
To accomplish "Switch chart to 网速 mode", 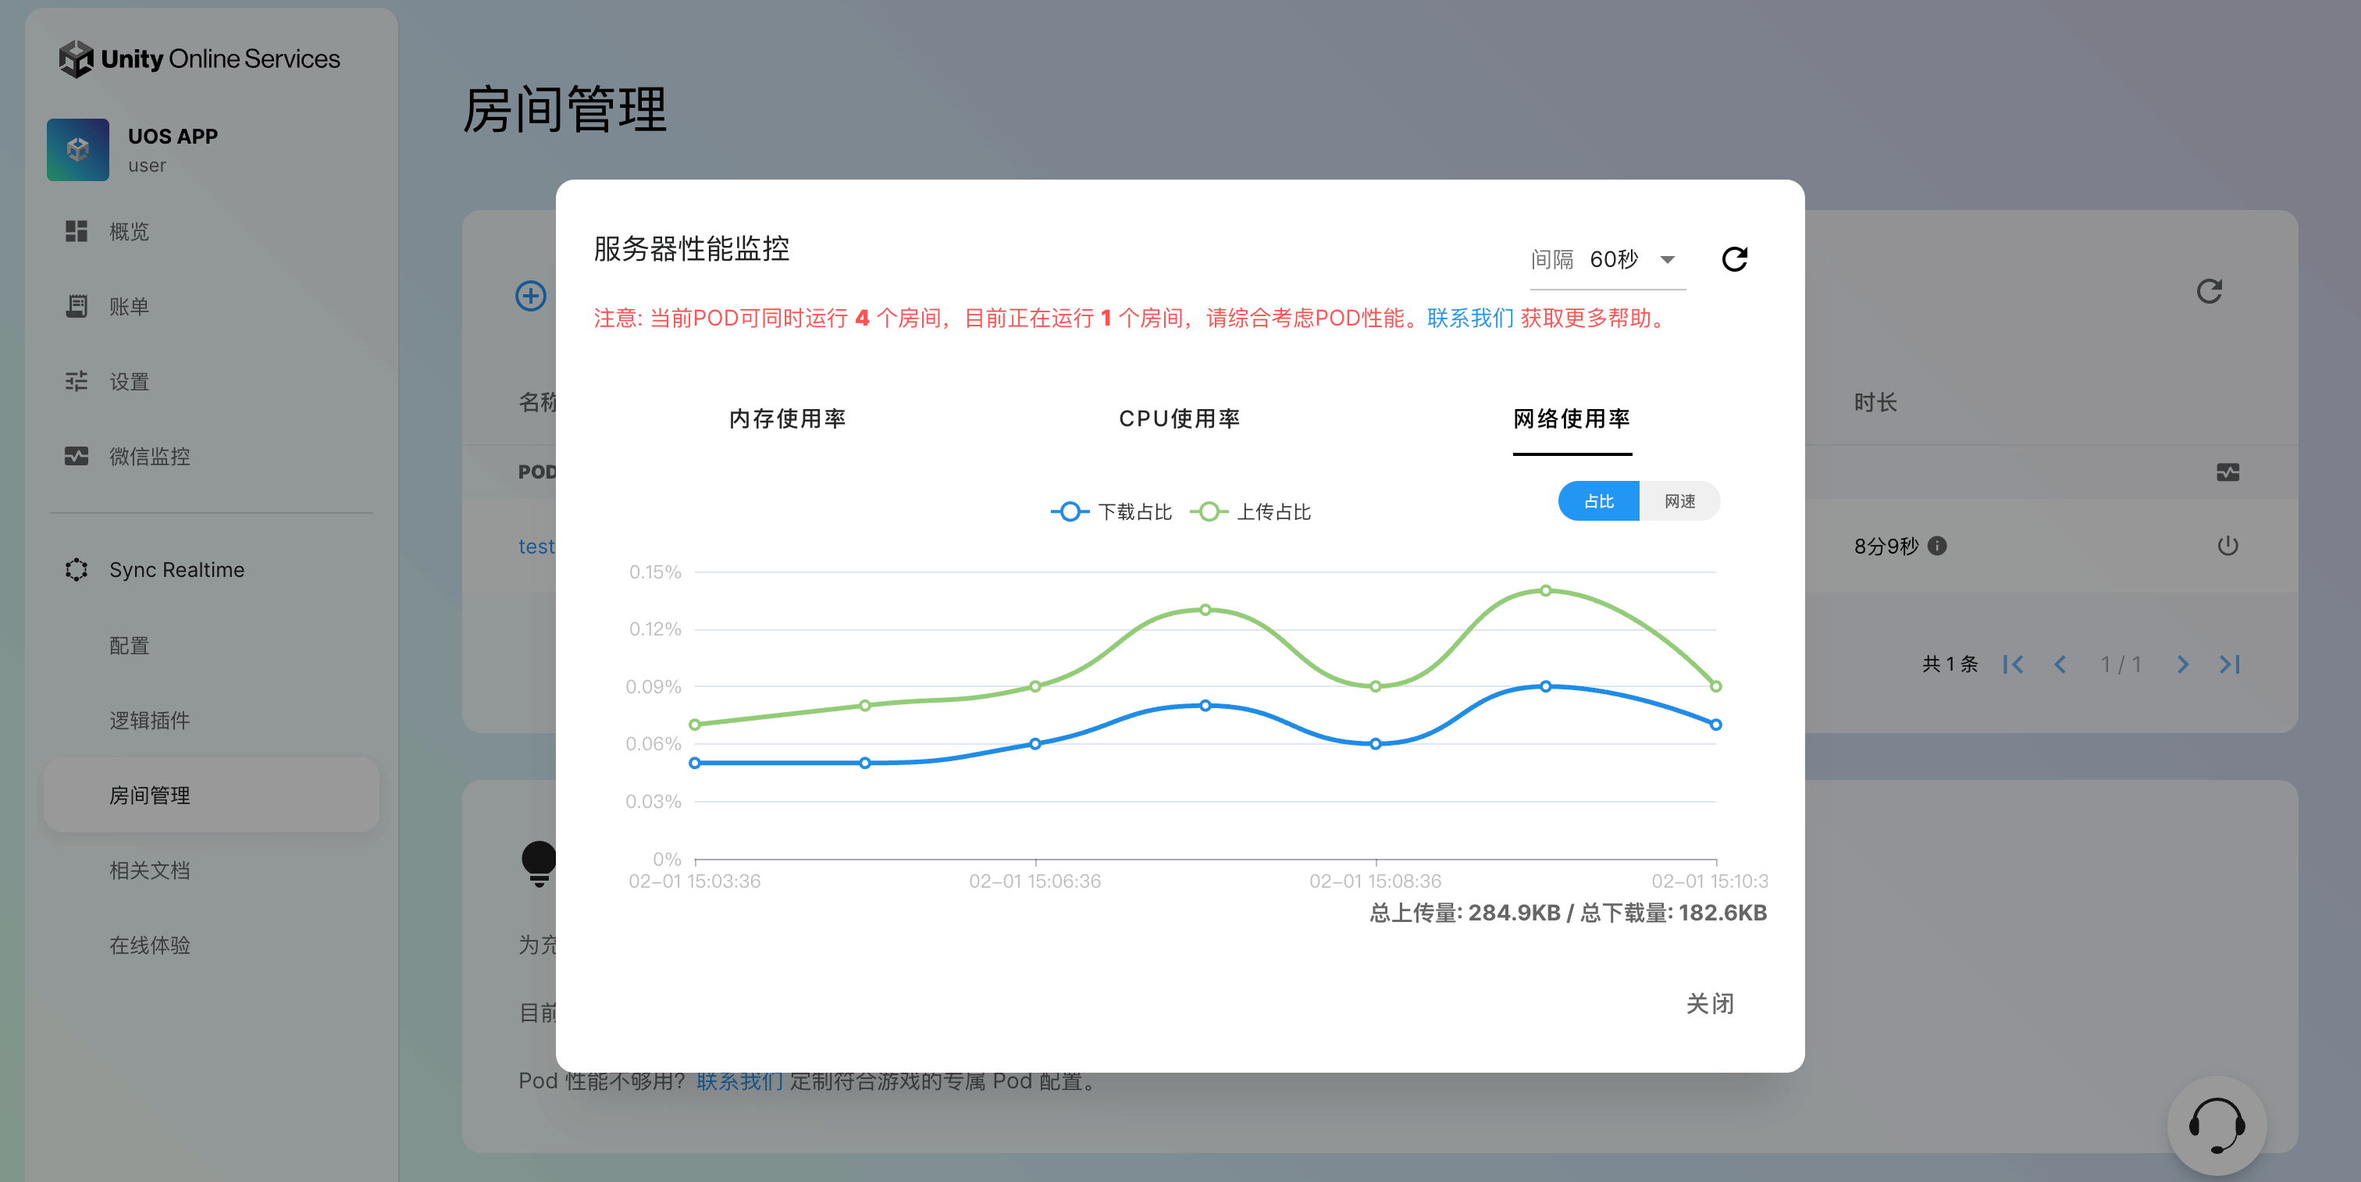I will point(1679,501).
